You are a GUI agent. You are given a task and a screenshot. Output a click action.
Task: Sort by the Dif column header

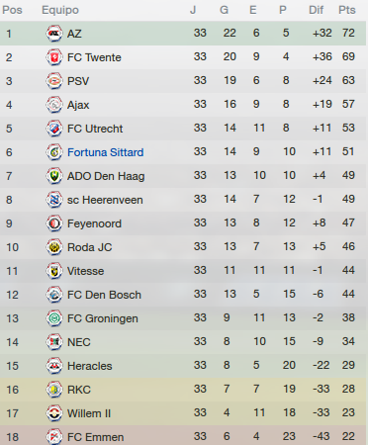click(316, 10)
